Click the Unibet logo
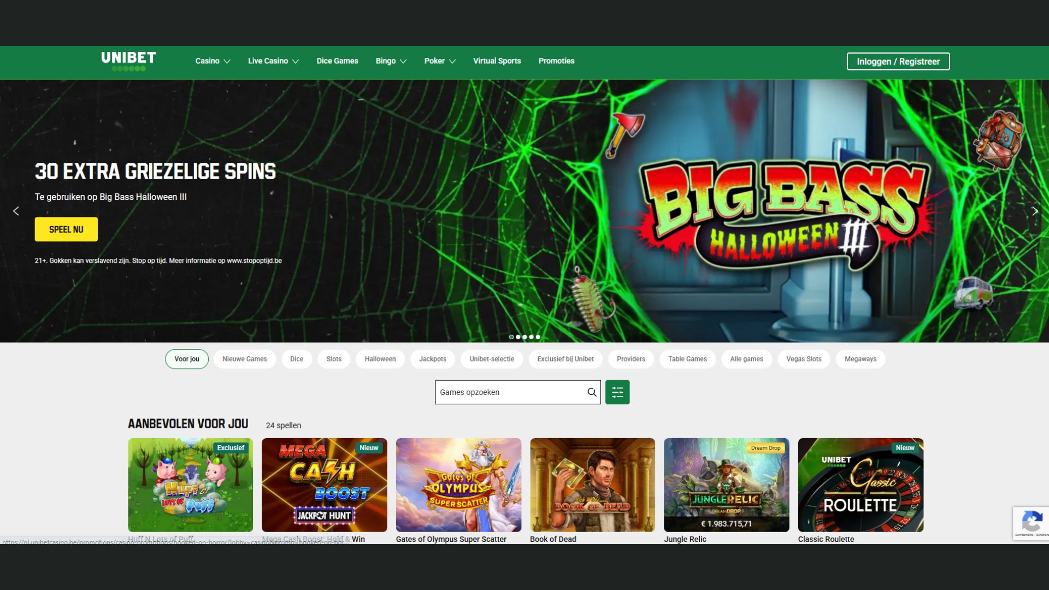 [x=127, y=61]
